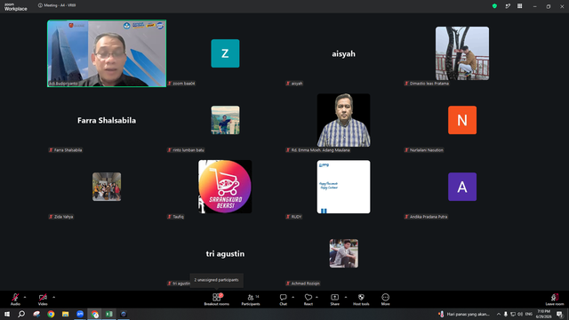This screenshot has height=320, width=569.
Task: Open the Chat panel
Action: (283, 300)
